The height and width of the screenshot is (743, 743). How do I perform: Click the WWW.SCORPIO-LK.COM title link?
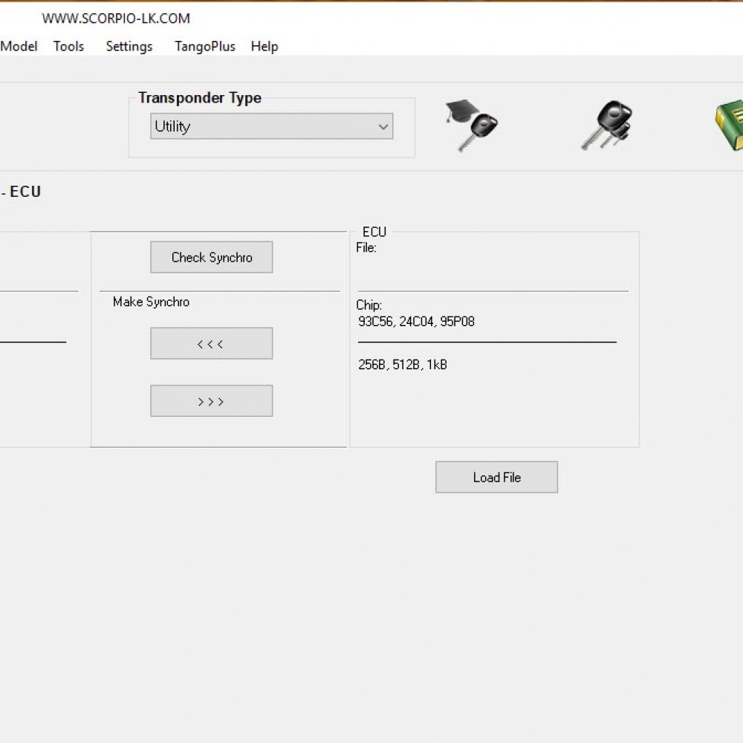point(117,18)
